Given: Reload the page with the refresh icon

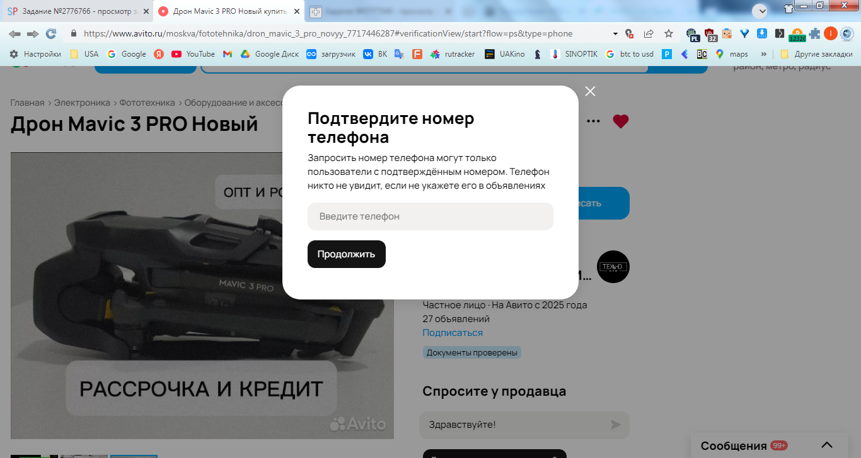Looking at the screenshot, I should (x=51, y=33).
